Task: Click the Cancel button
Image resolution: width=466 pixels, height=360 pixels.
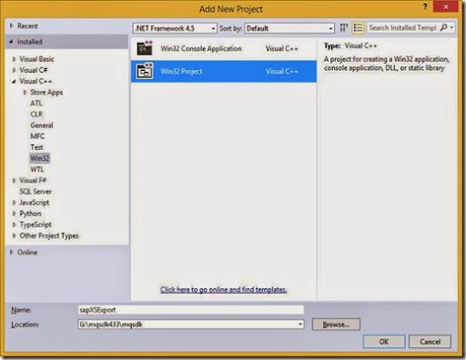Action: pyautogui.click(x=430, y=342)
